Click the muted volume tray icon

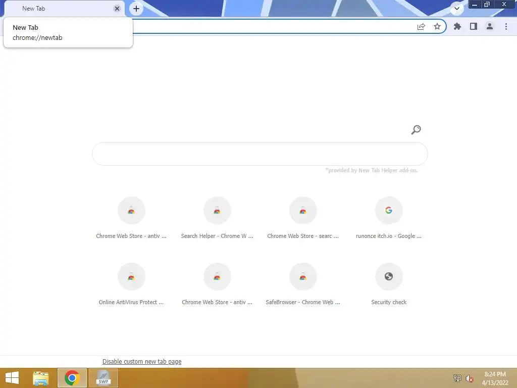click(469, 378)
